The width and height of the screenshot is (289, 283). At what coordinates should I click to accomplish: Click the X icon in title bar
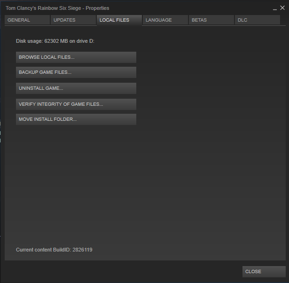click(x=282, y=8)
